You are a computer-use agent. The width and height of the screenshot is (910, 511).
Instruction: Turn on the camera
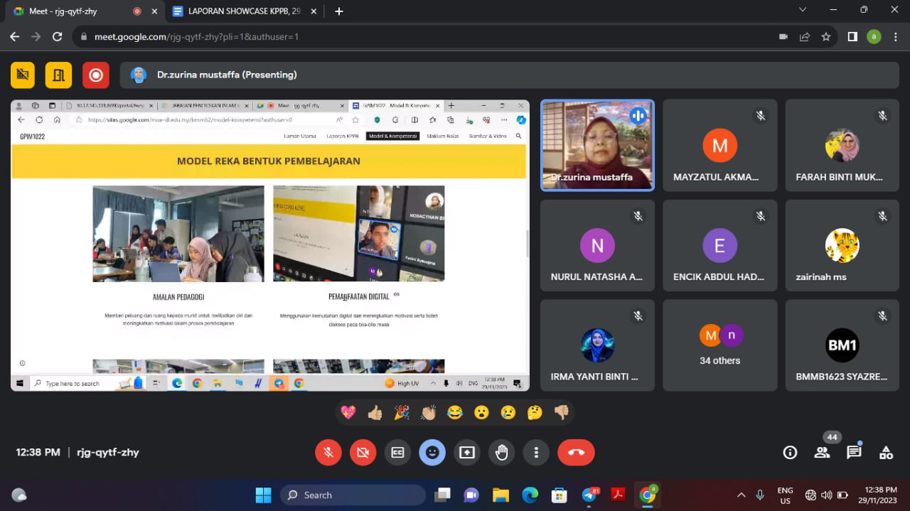(363, 453)
